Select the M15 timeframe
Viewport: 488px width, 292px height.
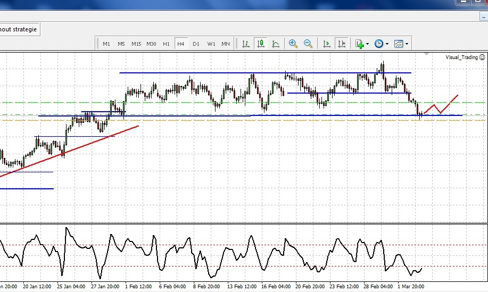pyautogui.click(x=136, y=44)
